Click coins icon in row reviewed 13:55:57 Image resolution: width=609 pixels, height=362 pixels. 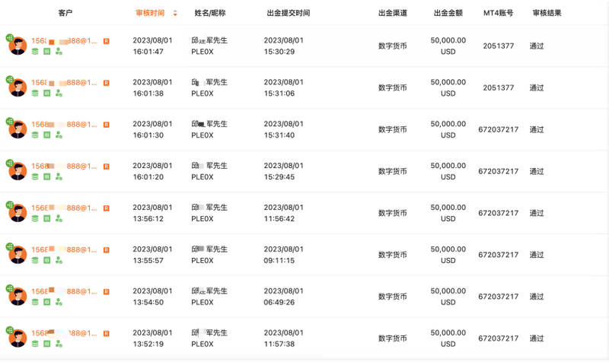35,260
